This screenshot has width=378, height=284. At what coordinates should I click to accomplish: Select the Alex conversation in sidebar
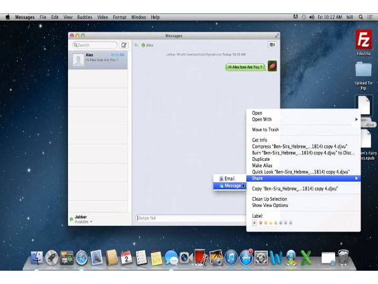coord(98,60)
